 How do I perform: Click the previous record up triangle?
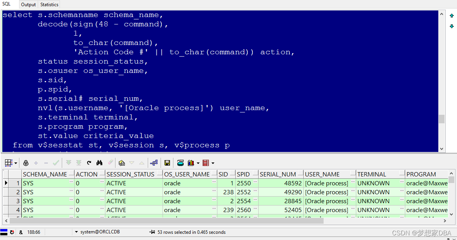[x=142, y=163]
